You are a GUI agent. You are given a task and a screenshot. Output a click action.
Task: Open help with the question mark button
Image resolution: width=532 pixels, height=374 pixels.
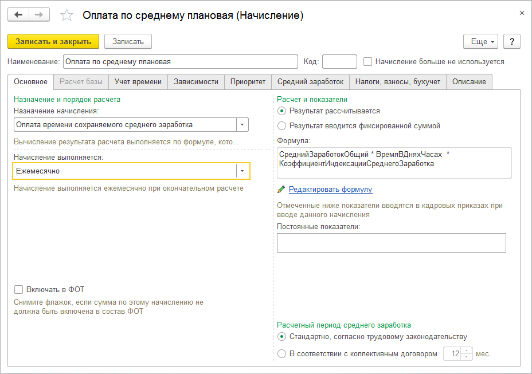point(511,41)
